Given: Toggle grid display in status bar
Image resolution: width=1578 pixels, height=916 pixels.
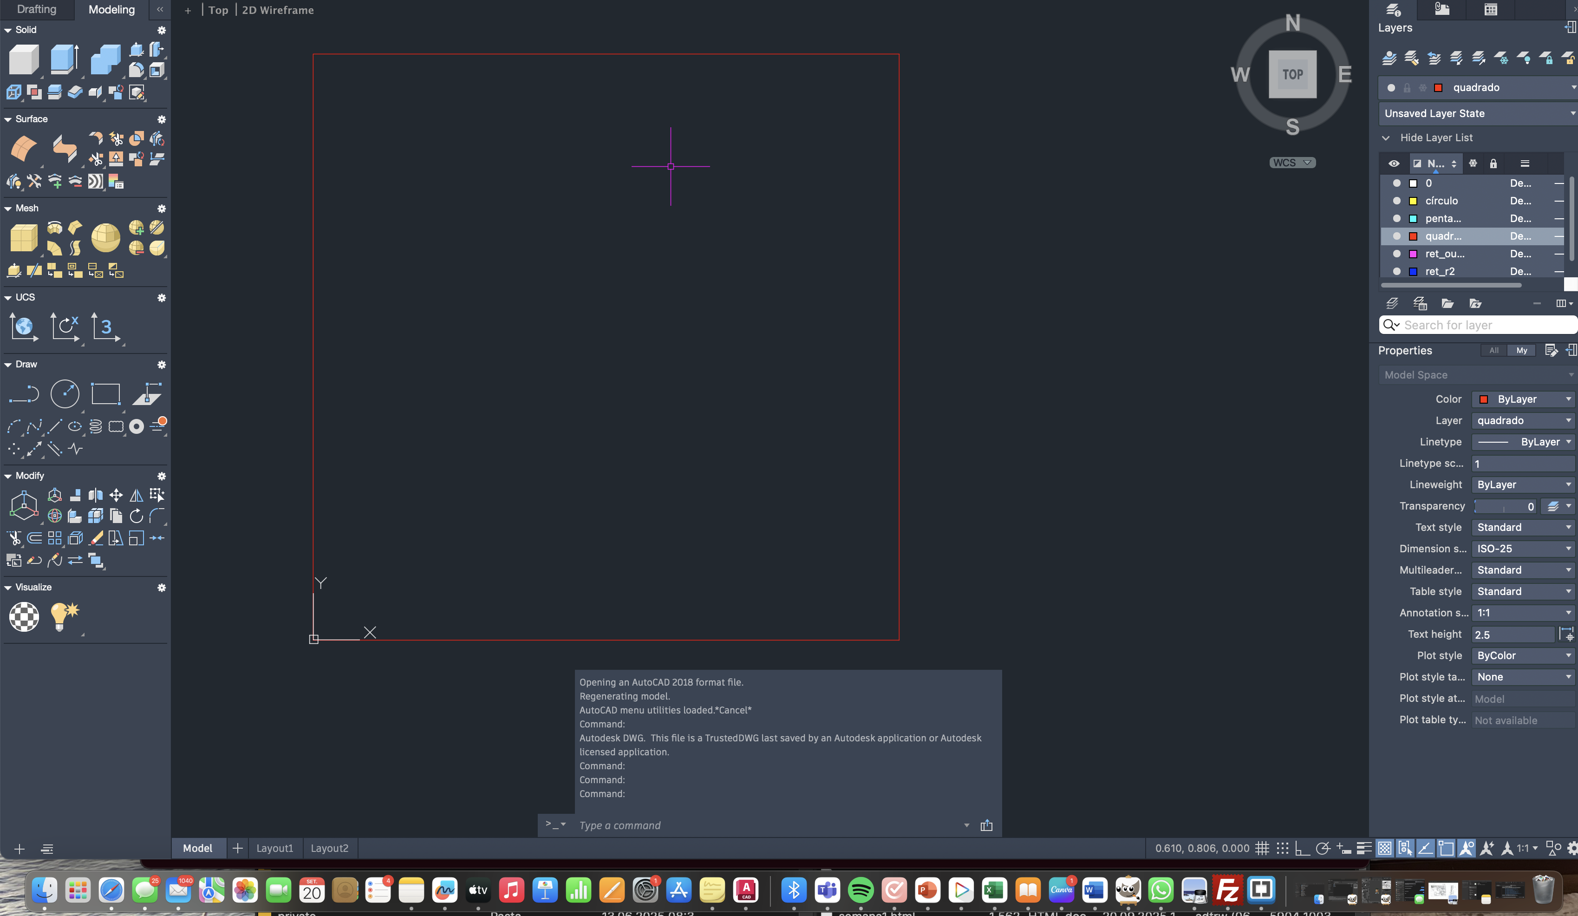Looking at the screenshot, I should point(1262,848).
